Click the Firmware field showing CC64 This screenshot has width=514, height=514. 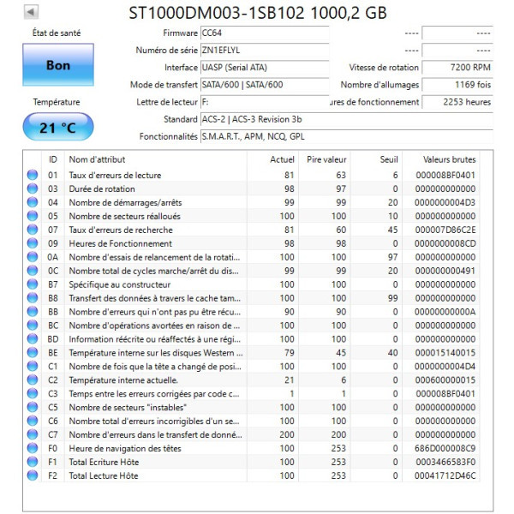(265, 33)
